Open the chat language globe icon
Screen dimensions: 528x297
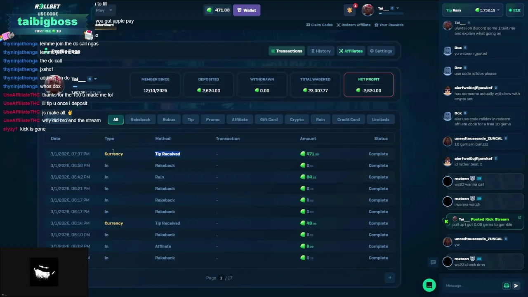point(507,285)
